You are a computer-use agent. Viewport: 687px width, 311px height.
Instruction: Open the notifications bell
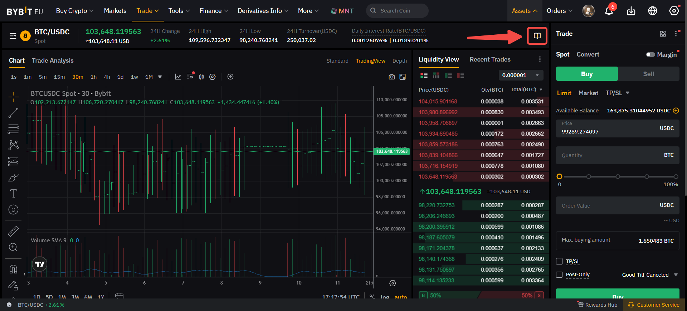tap(609, 11)
